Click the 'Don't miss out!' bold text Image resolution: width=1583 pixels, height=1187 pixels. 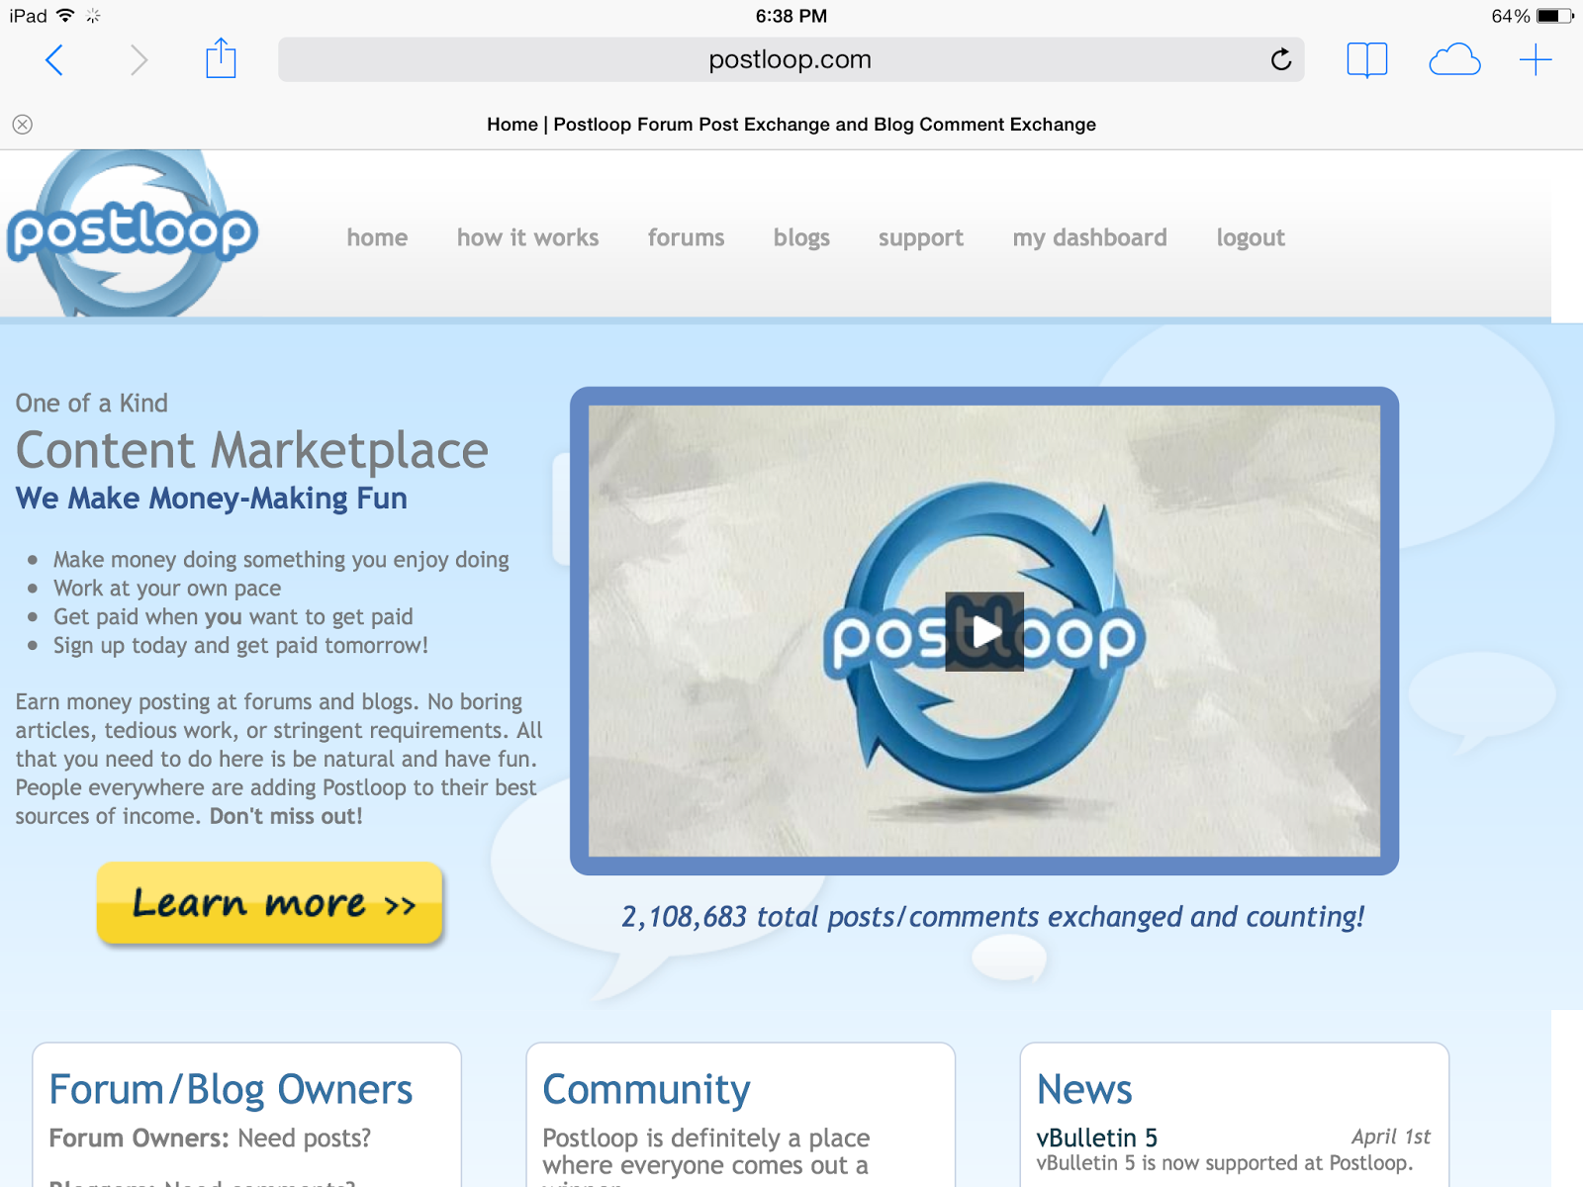point(286,816)
